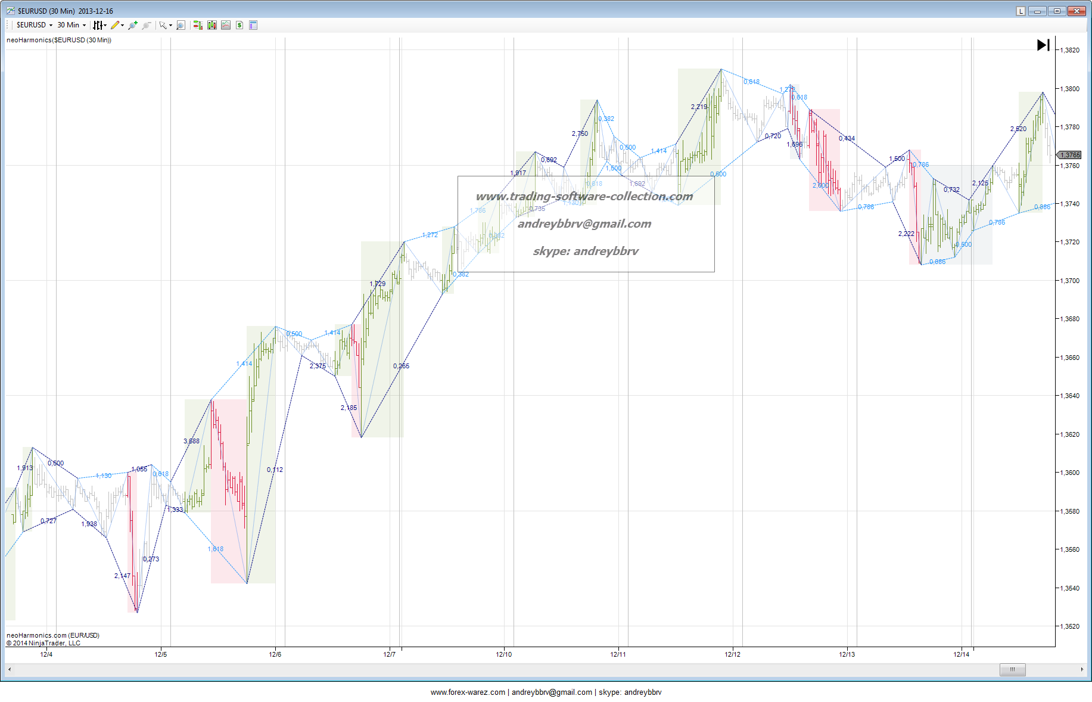Toggle the L link button in title bar
The height and width of the screenshot is (702, 1092).
pyautogui.click(x=1021, y=11)
